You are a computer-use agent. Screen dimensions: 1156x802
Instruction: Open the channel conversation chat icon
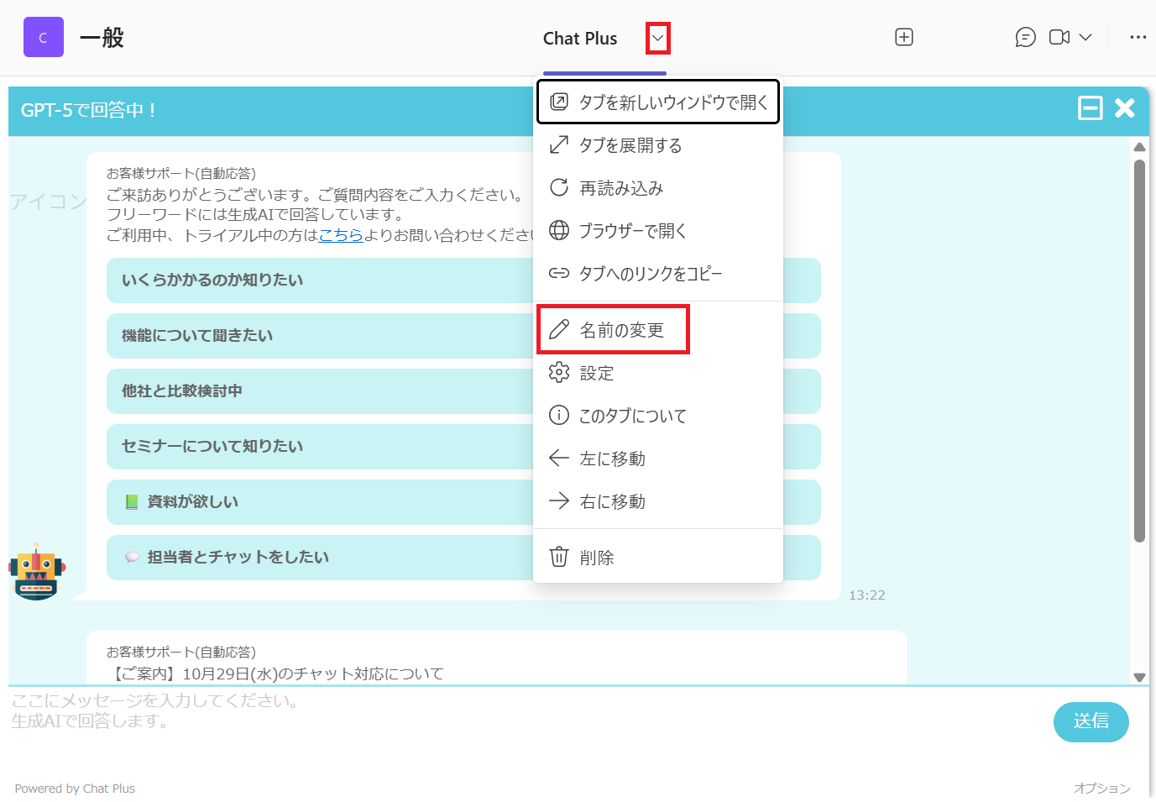(x=1025, y=37)
